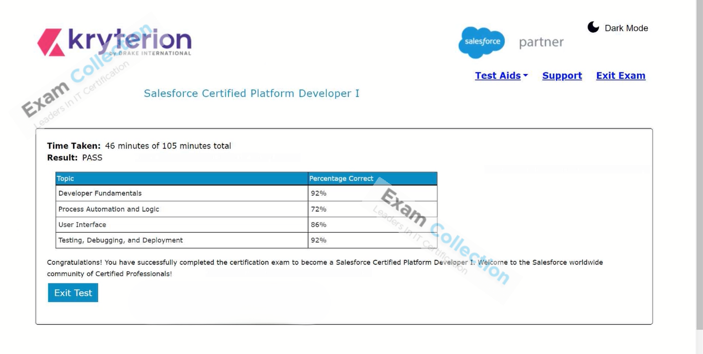The height and width of the screenshot is (354, 703).
Task: Click the partner text beside Salesforce logo
Action: tap(541, 42)
